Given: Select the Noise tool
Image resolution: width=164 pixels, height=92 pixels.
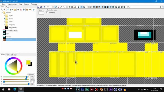Looking at the screenshot, I should (72, 7).
